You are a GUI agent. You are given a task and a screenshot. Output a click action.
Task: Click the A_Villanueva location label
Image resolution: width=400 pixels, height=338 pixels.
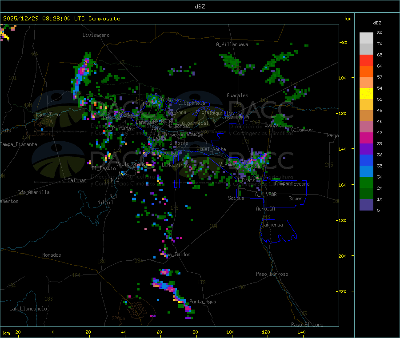232,44
